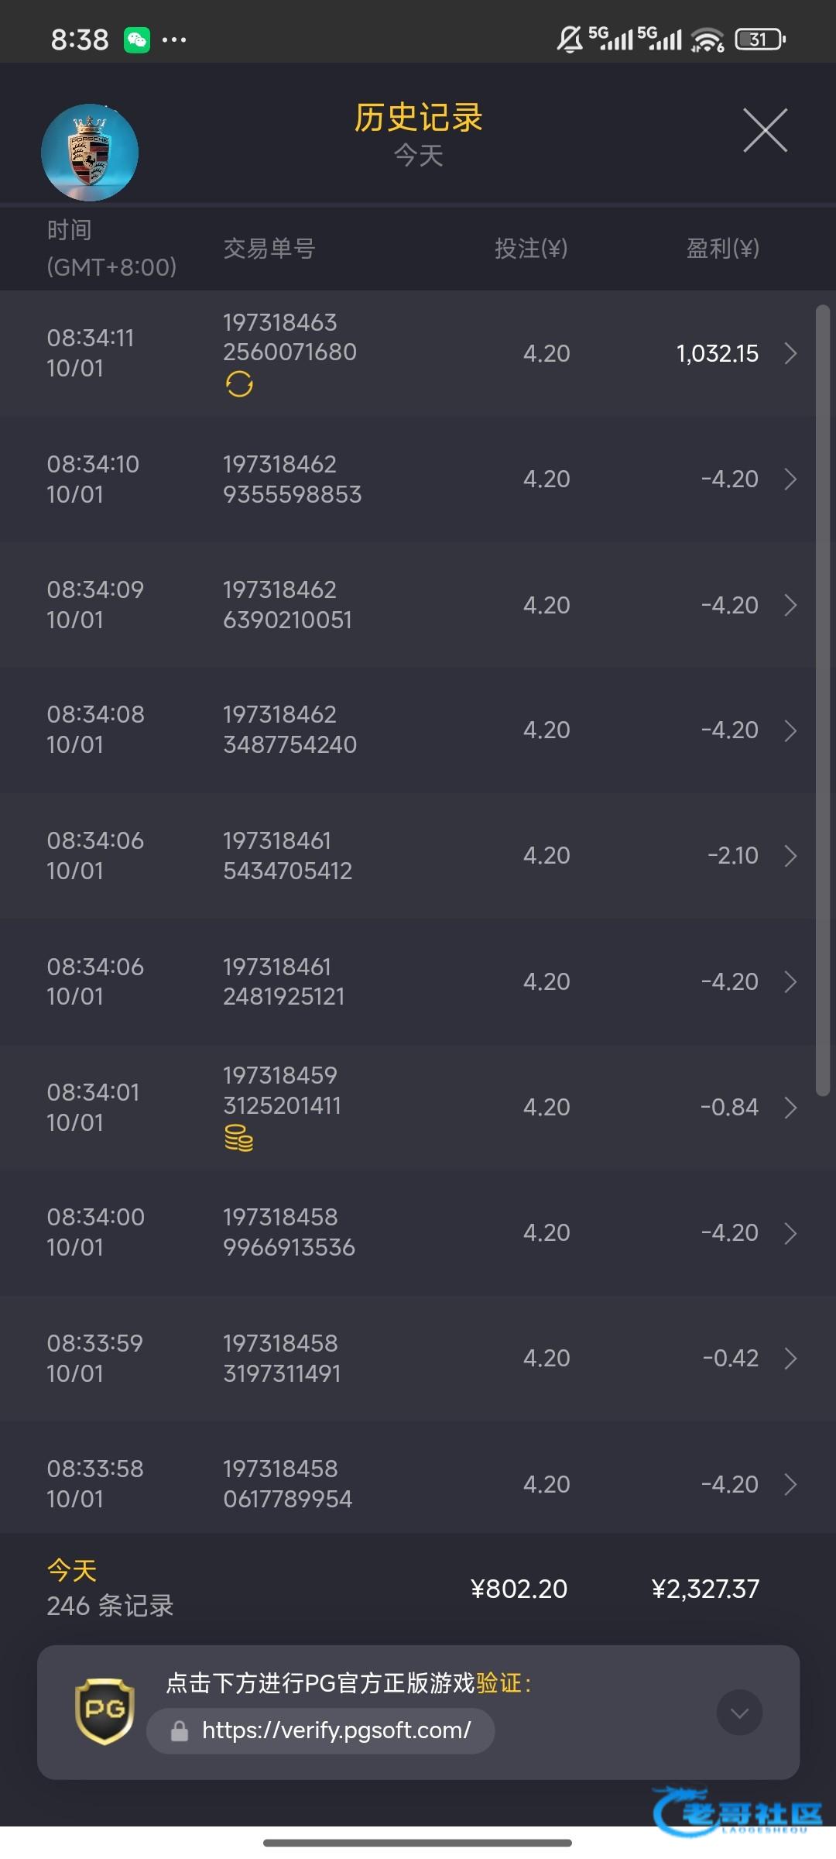Image resolution: width=836 pixels, height=1859 pixels.
Task: Open details arrow for -0.42 profit record
Action: (790, 1358)
